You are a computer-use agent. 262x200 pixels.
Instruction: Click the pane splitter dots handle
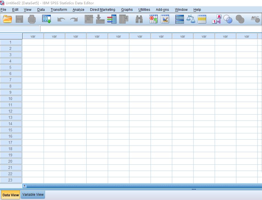(x=194, y=189)
